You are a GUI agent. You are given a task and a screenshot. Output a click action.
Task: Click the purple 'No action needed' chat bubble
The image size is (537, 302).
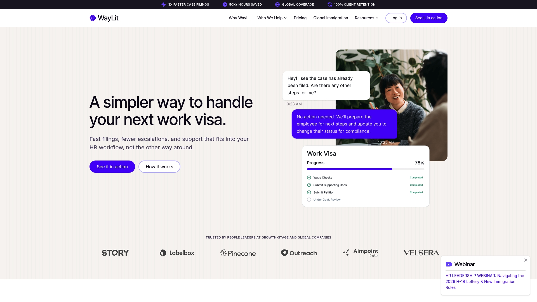[x=344, y=124]
